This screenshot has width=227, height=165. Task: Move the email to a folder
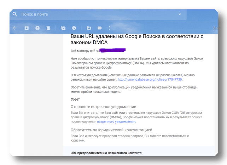point(89,28)
